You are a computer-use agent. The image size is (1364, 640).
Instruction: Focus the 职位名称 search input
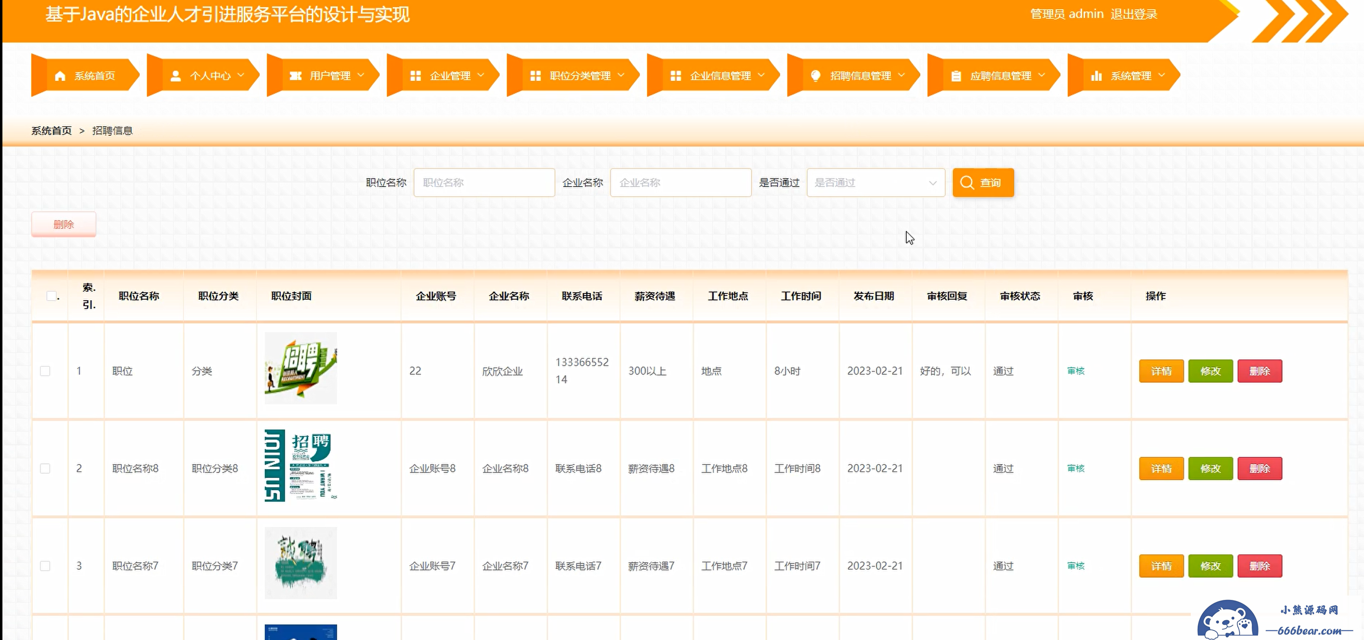point(484,183)
